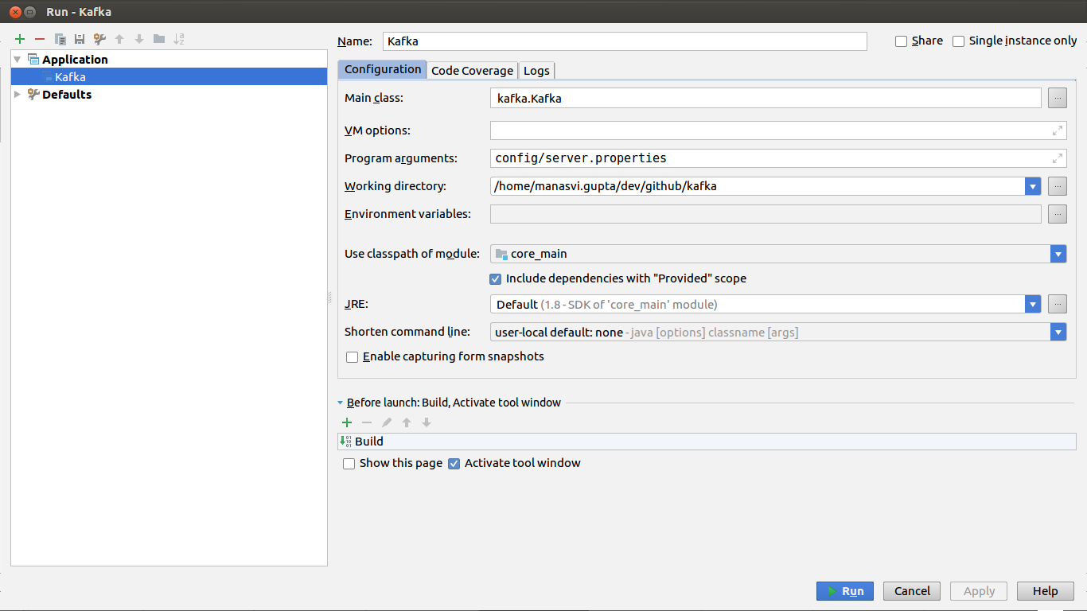Click the Application node icon in the tree

pos(33,59)
